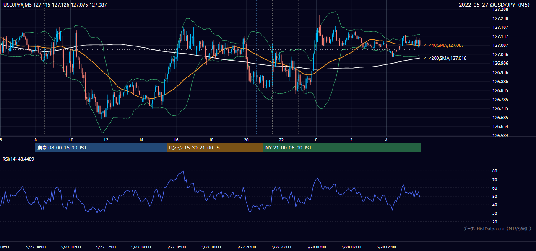The width and height of the screenshot is (536, 251).
Task: Click the RSI 50 level label
Action: [494, 196]
